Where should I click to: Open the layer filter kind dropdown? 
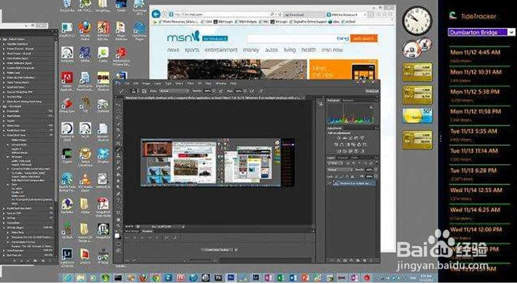[335, 163]
